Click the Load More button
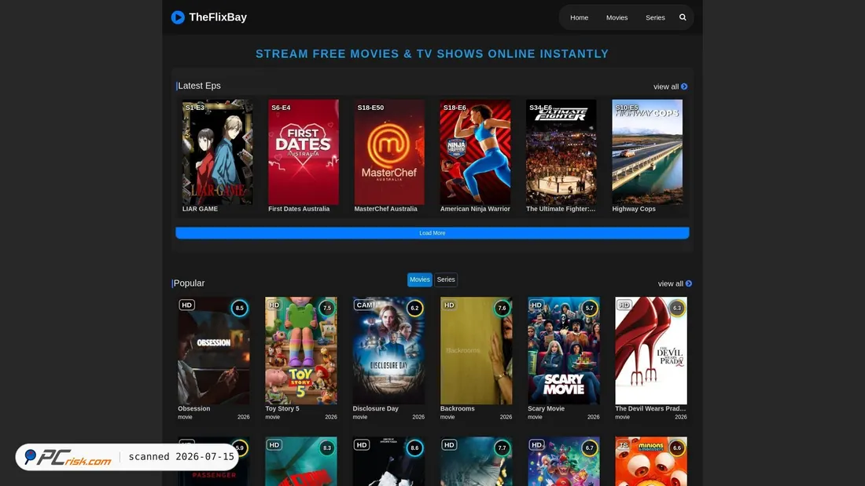The height and width of the screenshot is (486, 865). tap(432, 233)
